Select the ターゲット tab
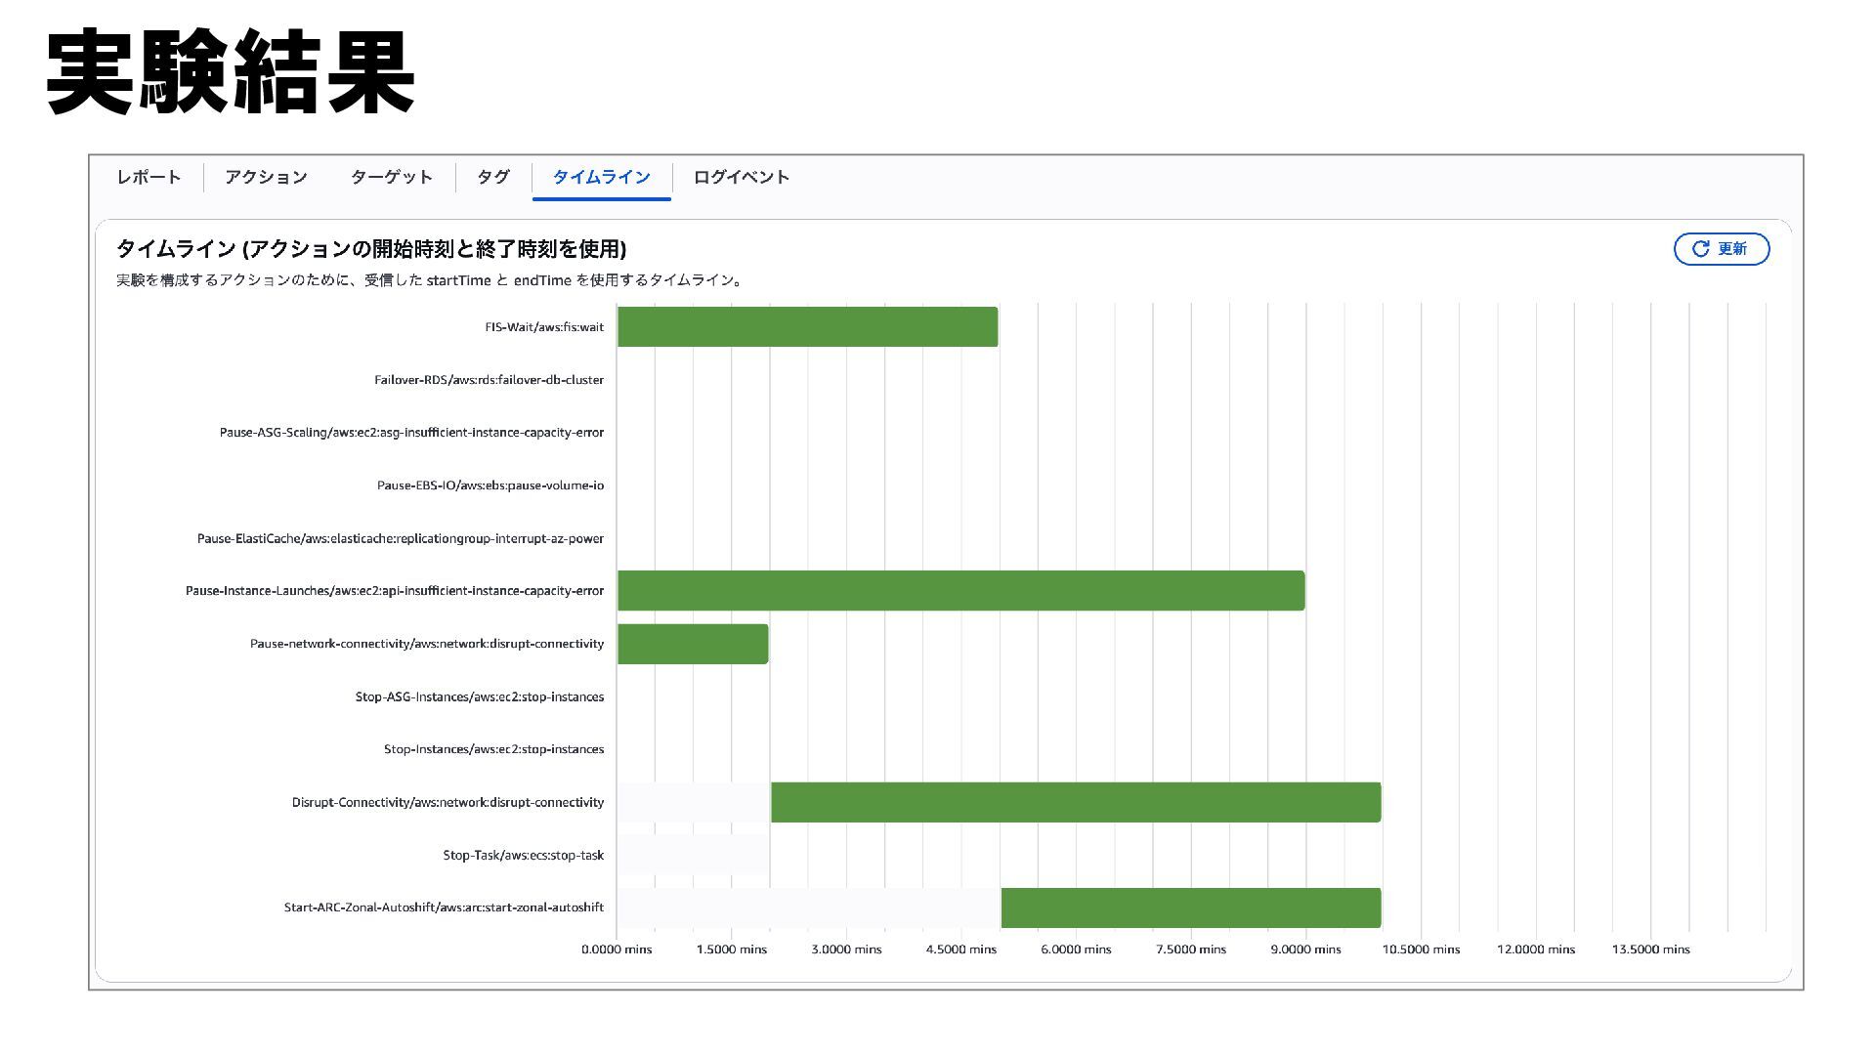This screenshot has width=1876, height=1055. pyautogui.click(x=391, y=177)
